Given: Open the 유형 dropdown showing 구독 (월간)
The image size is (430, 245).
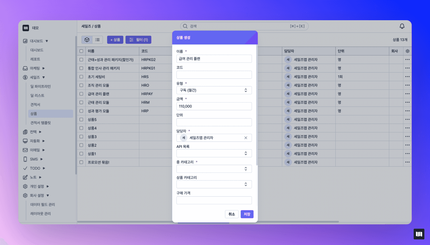Looking at the screenshot, I should pyautogui.click(x=214, y=90).
